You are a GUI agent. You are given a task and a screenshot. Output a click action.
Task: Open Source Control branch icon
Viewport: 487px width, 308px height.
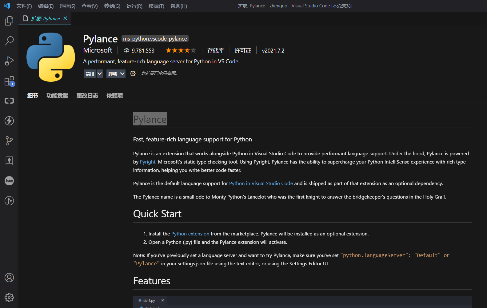(9, 141)
